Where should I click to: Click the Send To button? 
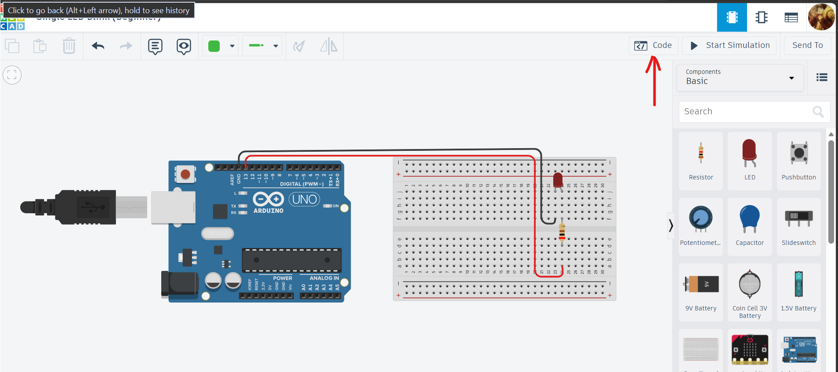pos(808,45)
